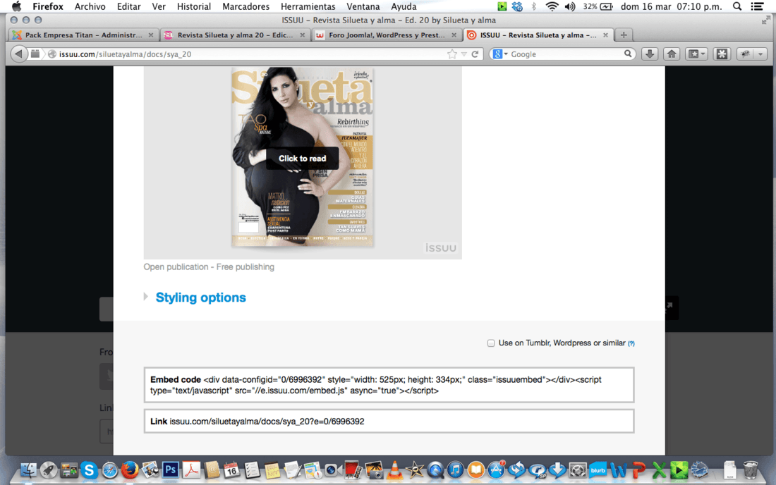The width and height of the screenshot is (776, 485).
Task: Open the Firefox downloads arrow button
Action: (650, 54)
